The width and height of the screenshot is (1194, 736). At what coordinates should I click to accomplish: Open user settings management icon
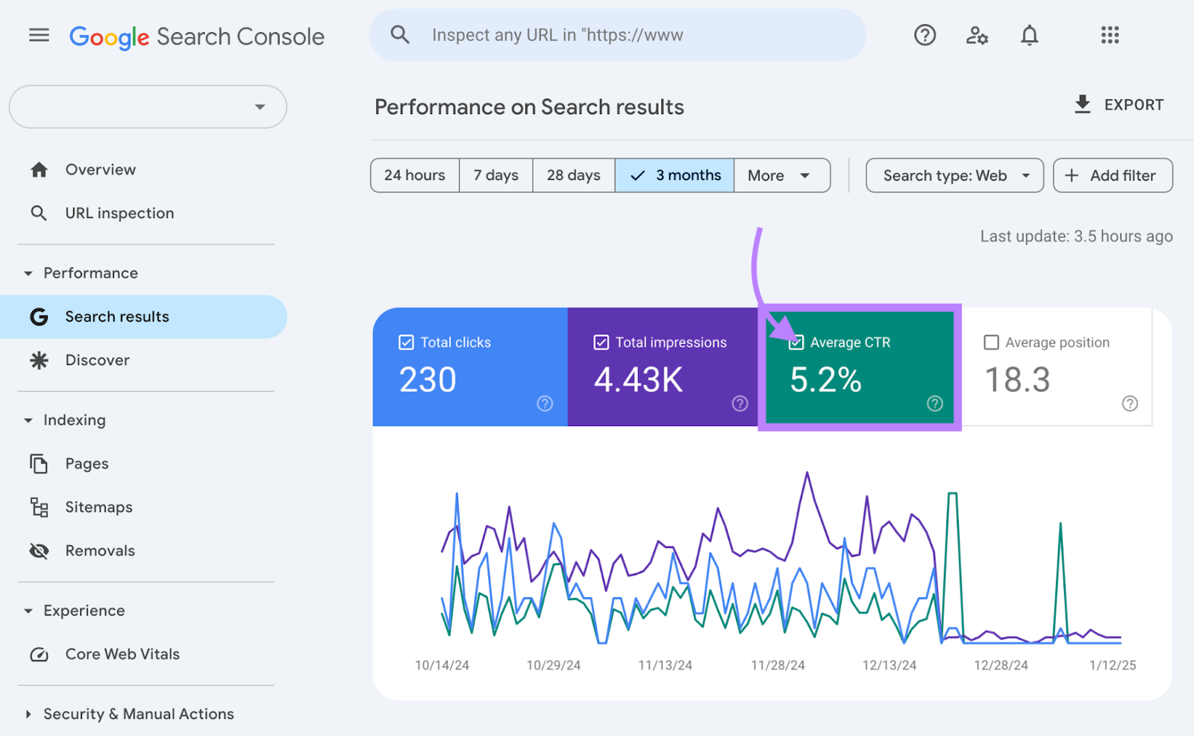[977, 35]
